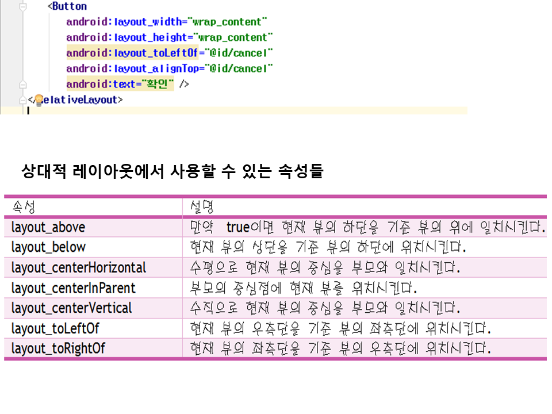Click the <Button opening tag
The image size is (552, 414).
[67, 7]
